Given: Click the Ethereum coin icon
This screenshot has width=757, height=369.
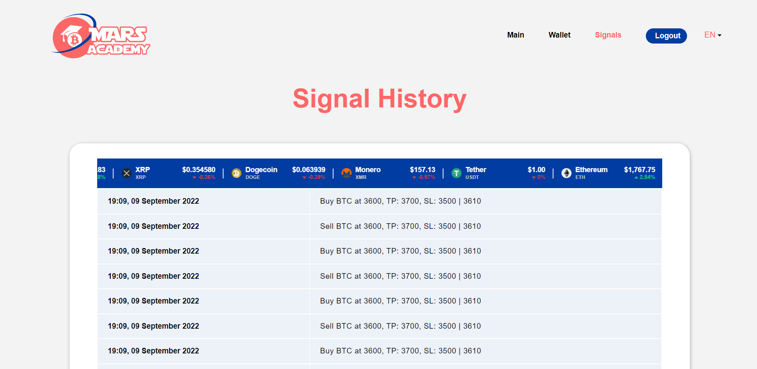Looking at the screenshot, I should tap(566, 173).
